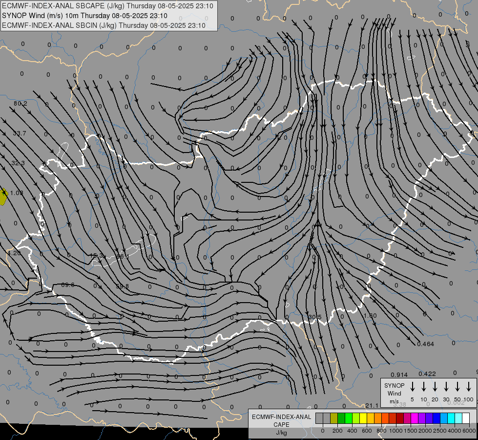Click the value 0.422

[427, 374]
